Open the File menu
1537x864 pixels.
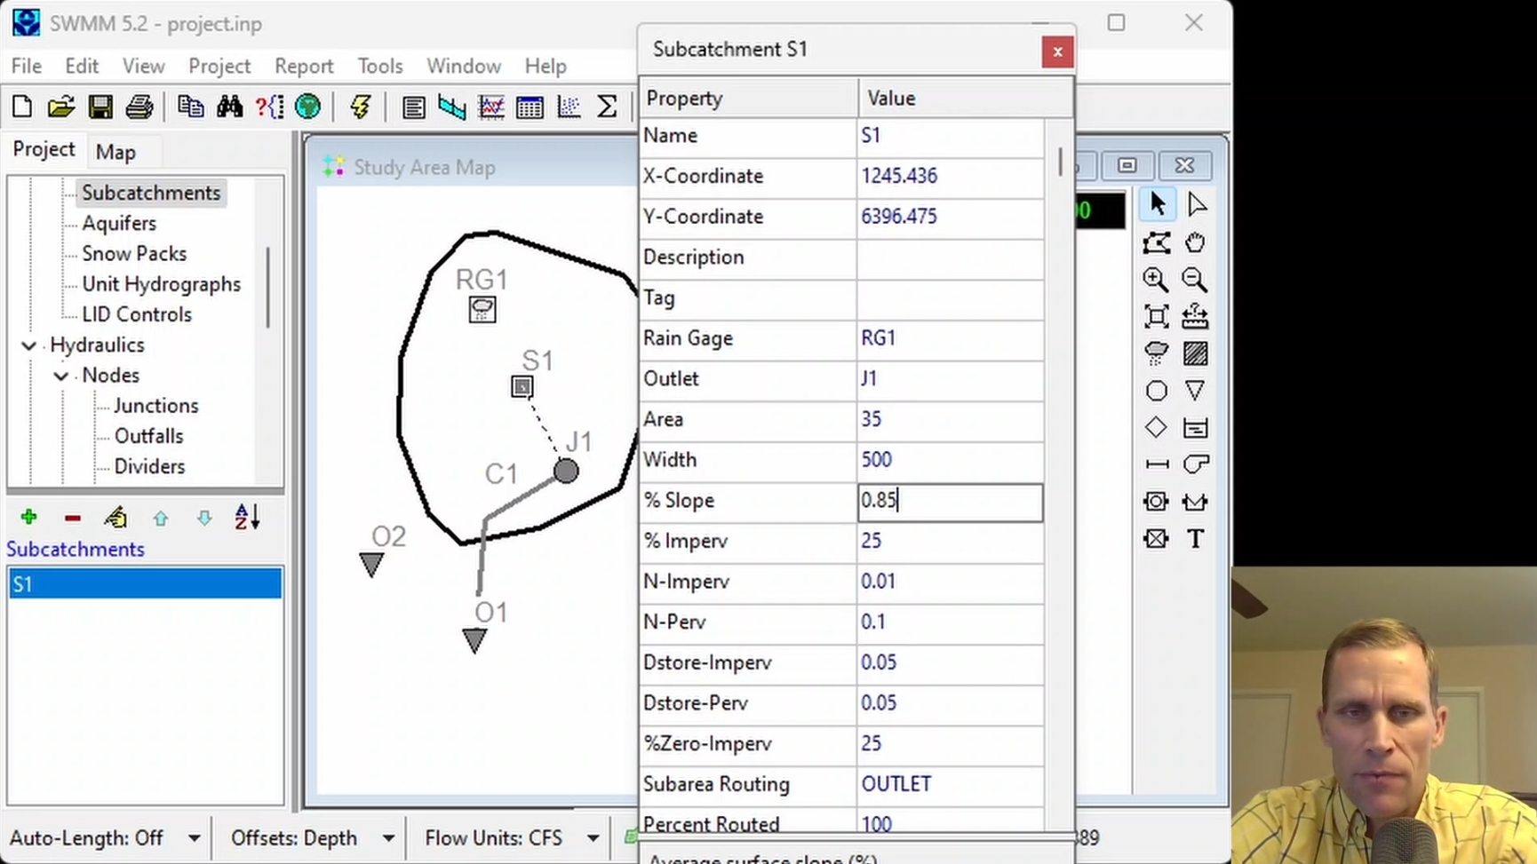click(x=27, y=67)
